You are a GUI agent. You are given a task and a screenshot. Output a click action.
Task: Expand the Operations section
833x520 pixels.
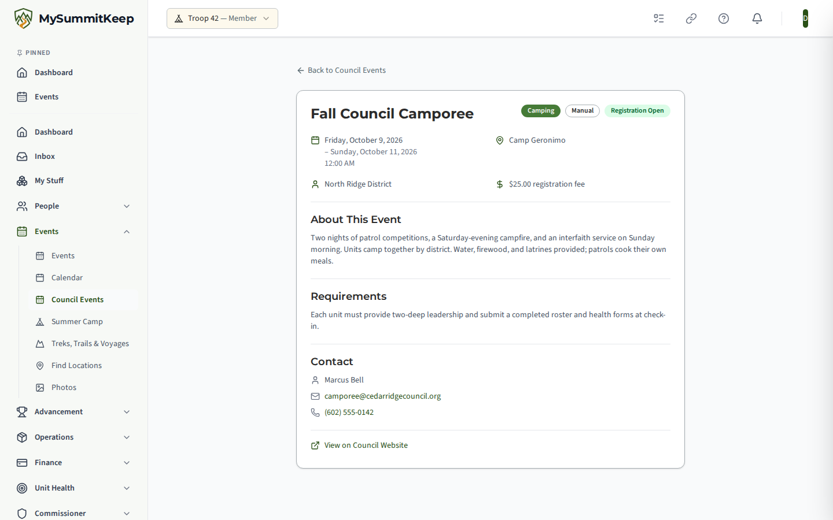pyautogui.click(x=74, y=437)
